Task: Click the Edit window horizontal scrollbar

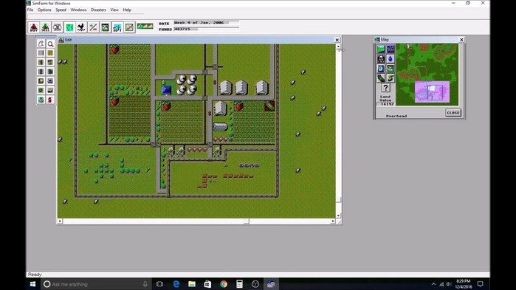Action: pos(196,221)
